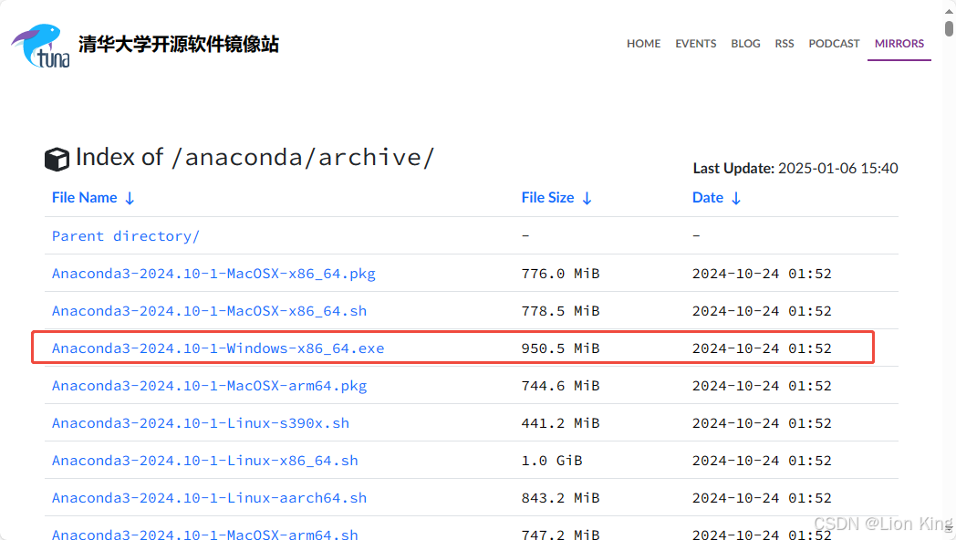Click the File Size column header
The width and height of the screenshot is (956, 540).
point(547,197)
